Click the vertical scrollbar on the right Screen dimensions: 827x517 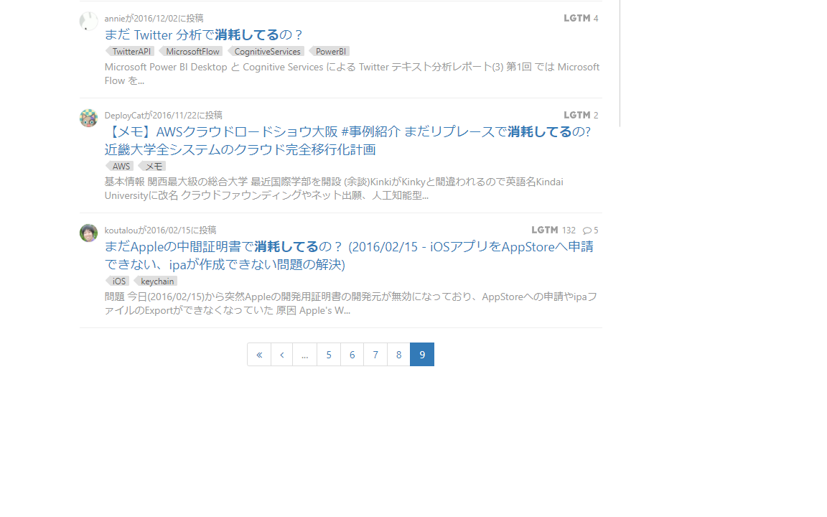[x=620, y=63]
